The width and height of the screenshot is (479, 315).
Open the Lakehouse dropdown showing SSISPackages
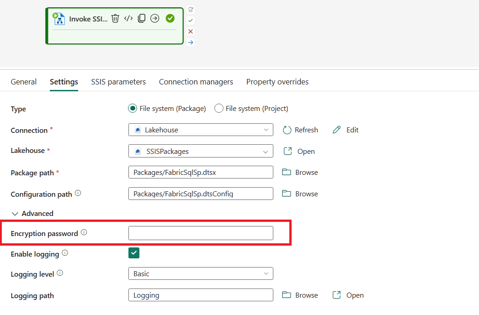(201, 152)
